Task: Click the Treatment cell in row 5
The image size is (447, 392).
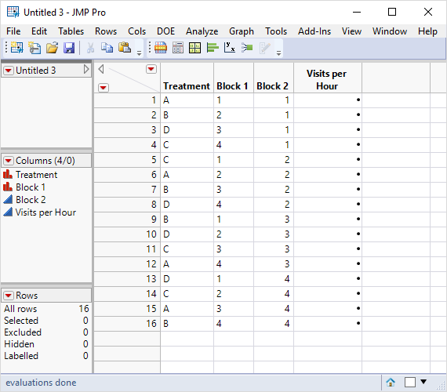Action: [187, 160]
